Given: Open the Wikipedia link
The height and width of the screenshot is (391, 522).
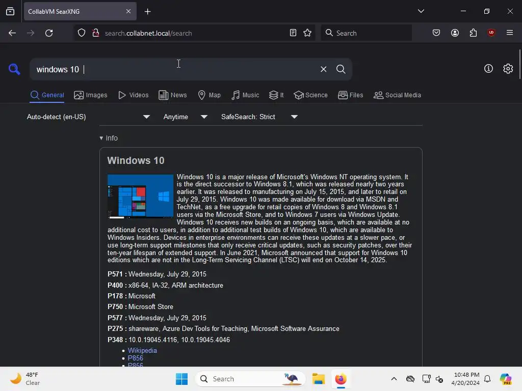Looking at the screenshot, I should click(142, 350).
